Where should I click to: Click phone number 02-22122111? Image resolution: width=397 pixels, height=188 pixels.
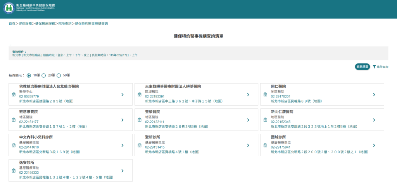[x=155, y=122]
